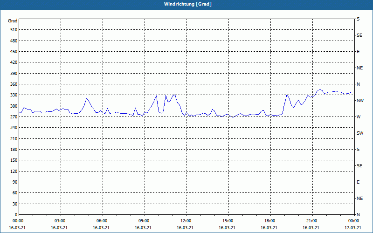373x233 pixels.
Task: Select the E compass label beside 450 gridline
Action: [358, 52]
